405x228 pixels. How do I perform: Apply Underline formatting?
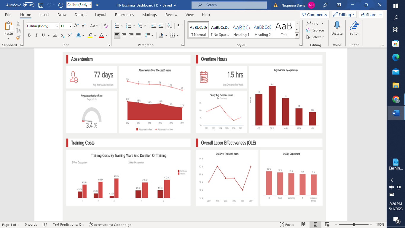coord(44,35)
